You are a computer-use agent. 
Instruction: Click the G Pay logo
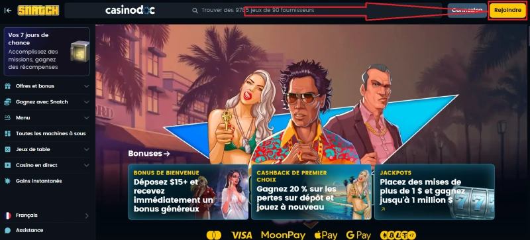tap(358, 235)
